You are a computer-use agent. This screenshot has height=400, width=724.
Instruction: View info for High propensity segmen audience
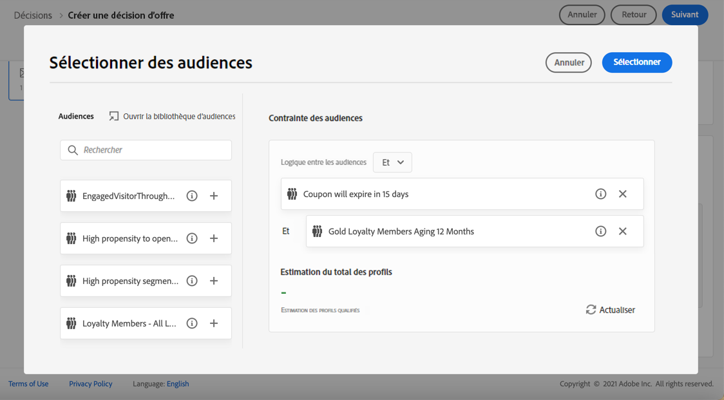coord(192,281)
